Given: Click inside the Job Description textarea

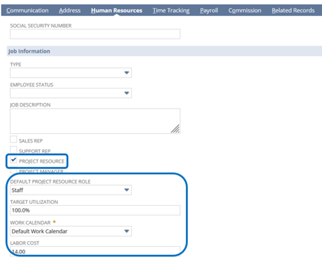Looking at the screenshot, I should pyautogui.click(x=95, y=121).
